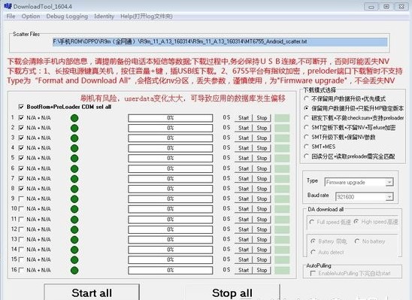This screenshot has width=412, height=300.
Task: Click Start button for row 16
Action: tap(244, 270)
